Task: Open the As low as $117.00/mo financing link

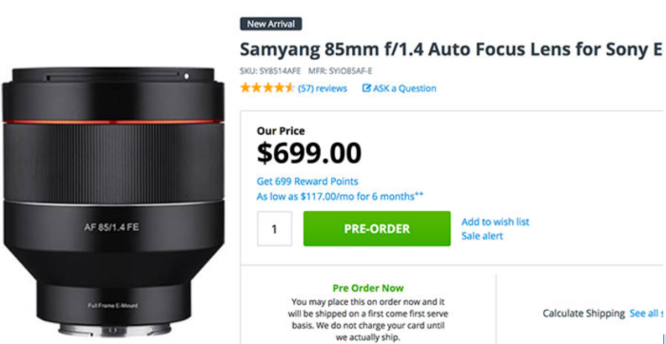Action: click(340, 197)
